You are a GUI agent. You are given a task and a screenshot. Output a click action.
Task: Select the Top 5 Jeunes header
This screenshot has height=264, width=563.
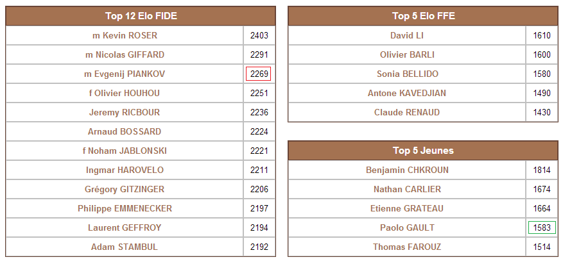click(423, 151)
